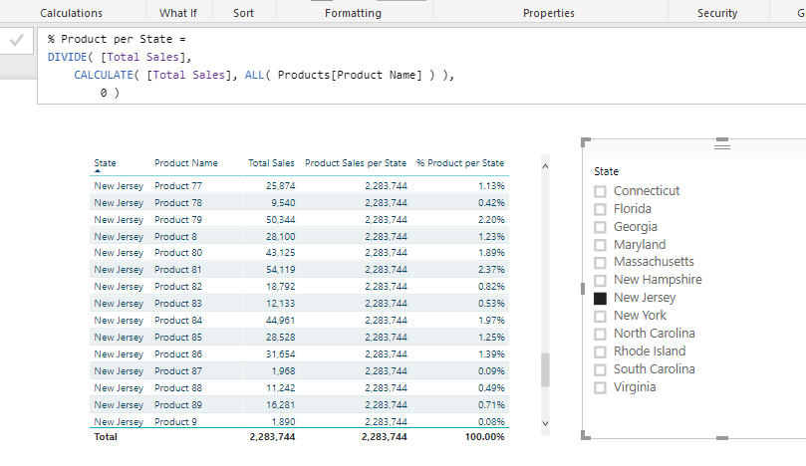Select the Product 9 cell
806x466 pixels.
tap(175, 422)
